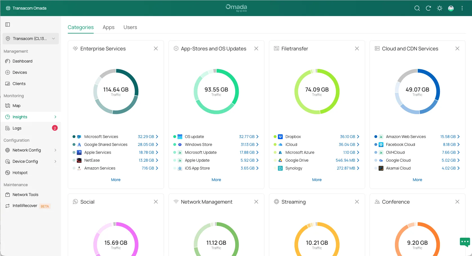This screenshot has height=256, width=472.
Task: Close the App-Stores and OS Updates card
Action: click(256, 48)
